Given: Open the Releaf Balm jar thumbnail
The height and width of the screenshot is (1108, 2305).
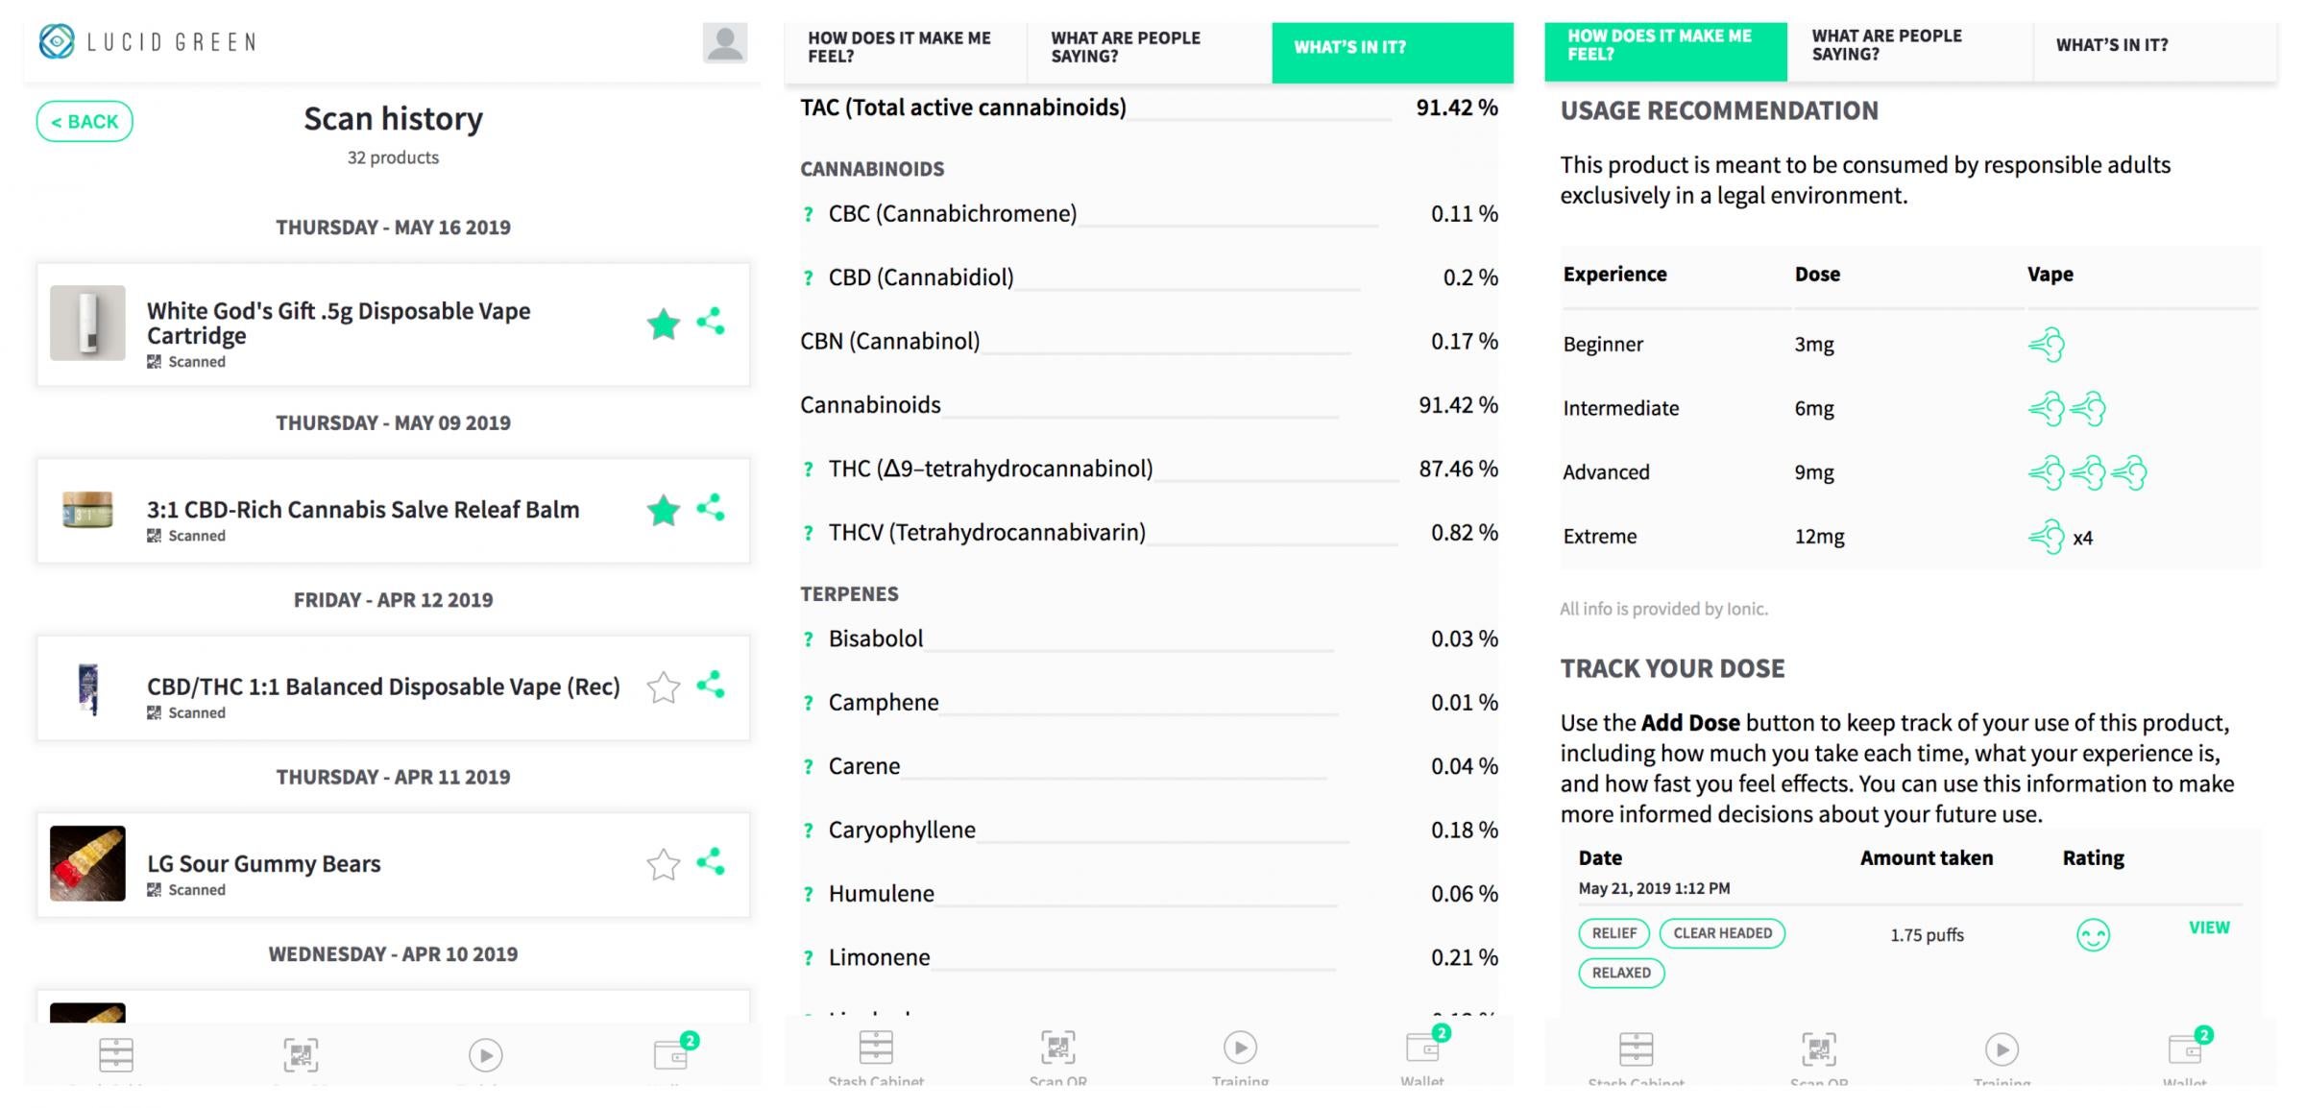Looking at the screenshot, I should (x=87, y=509).
